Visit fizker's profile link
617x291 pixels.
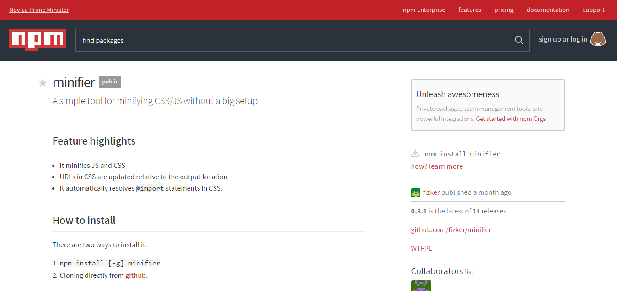click(x=431, y=192)
